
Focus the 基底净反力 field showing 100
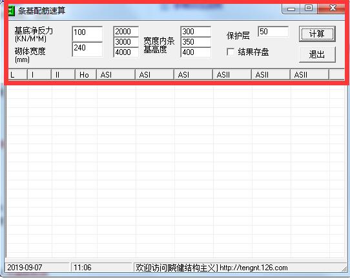click(88, 34)
